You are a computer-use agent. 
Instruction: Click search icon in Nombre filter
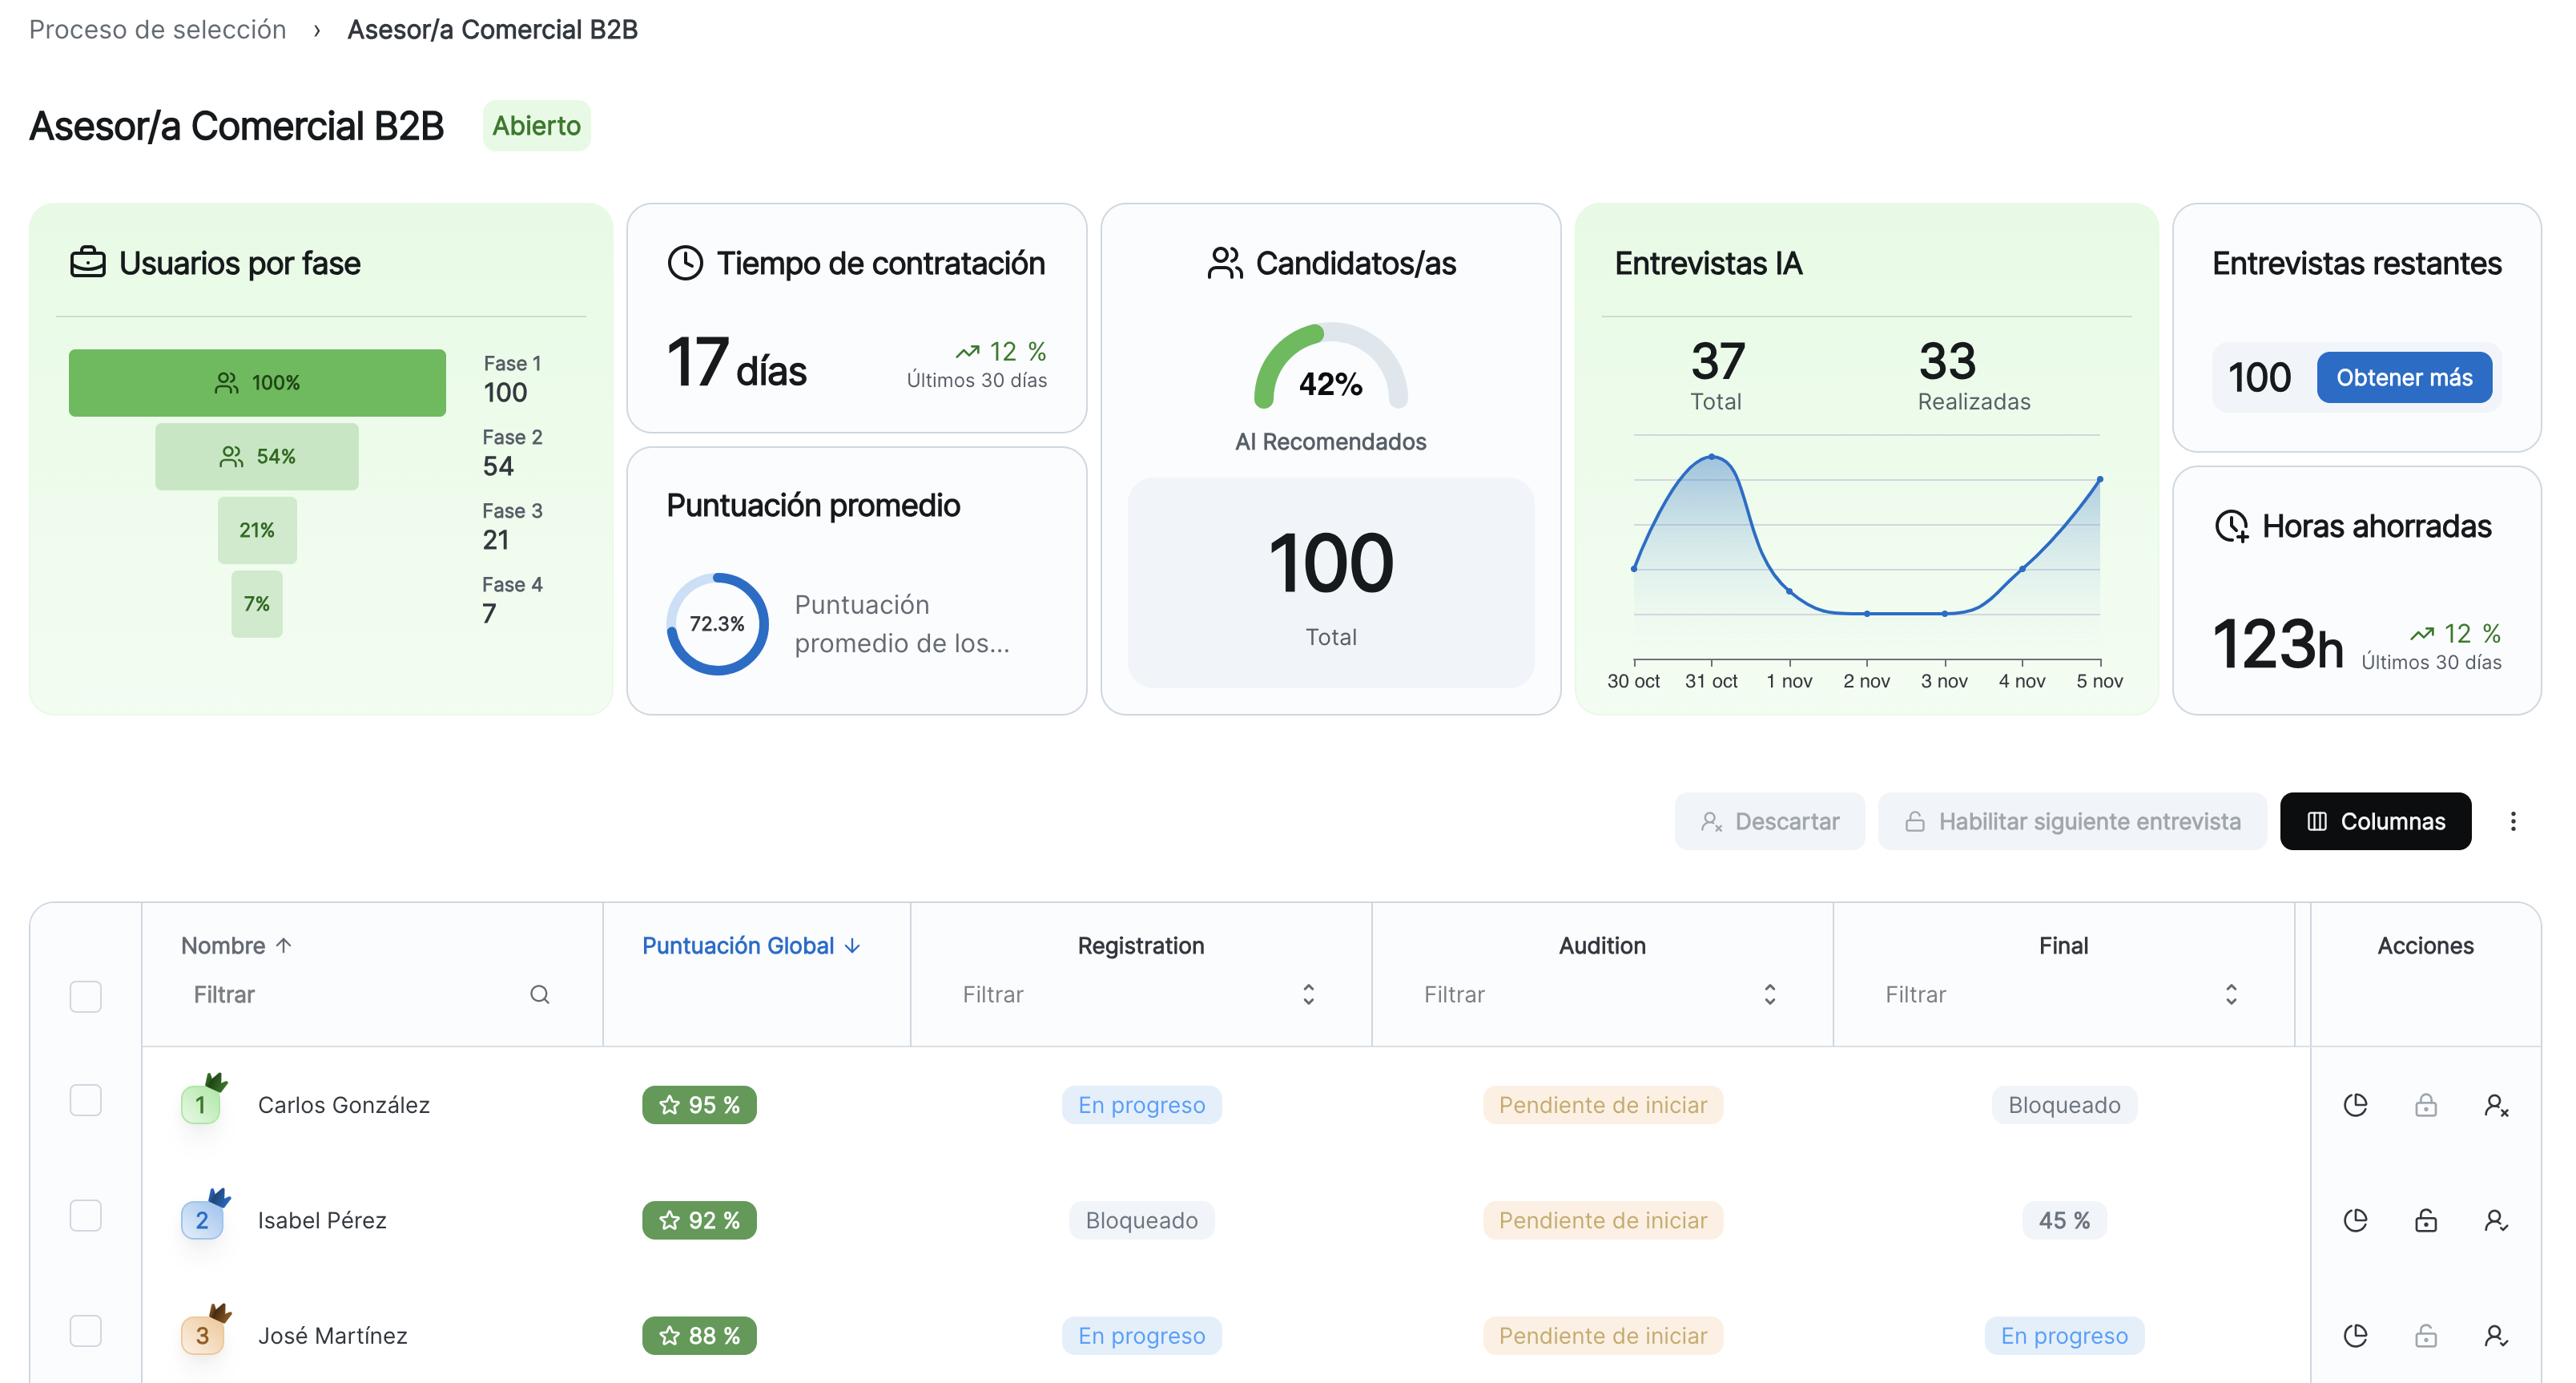pyautogui.click(x=539, y=994)
